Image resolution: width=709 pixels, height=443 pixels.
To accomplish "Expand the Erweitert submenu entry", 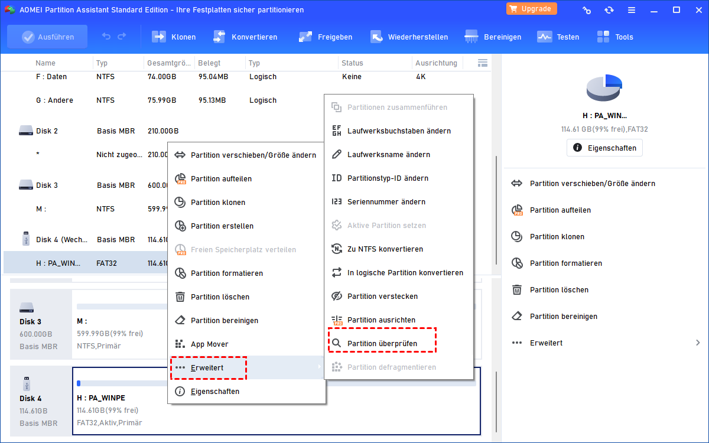I will [x=247, y=367].
